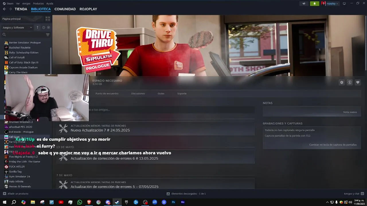This screenshot has width=367, height=206.
Task: Open the Ayuda menu
Action: (50, 3)
